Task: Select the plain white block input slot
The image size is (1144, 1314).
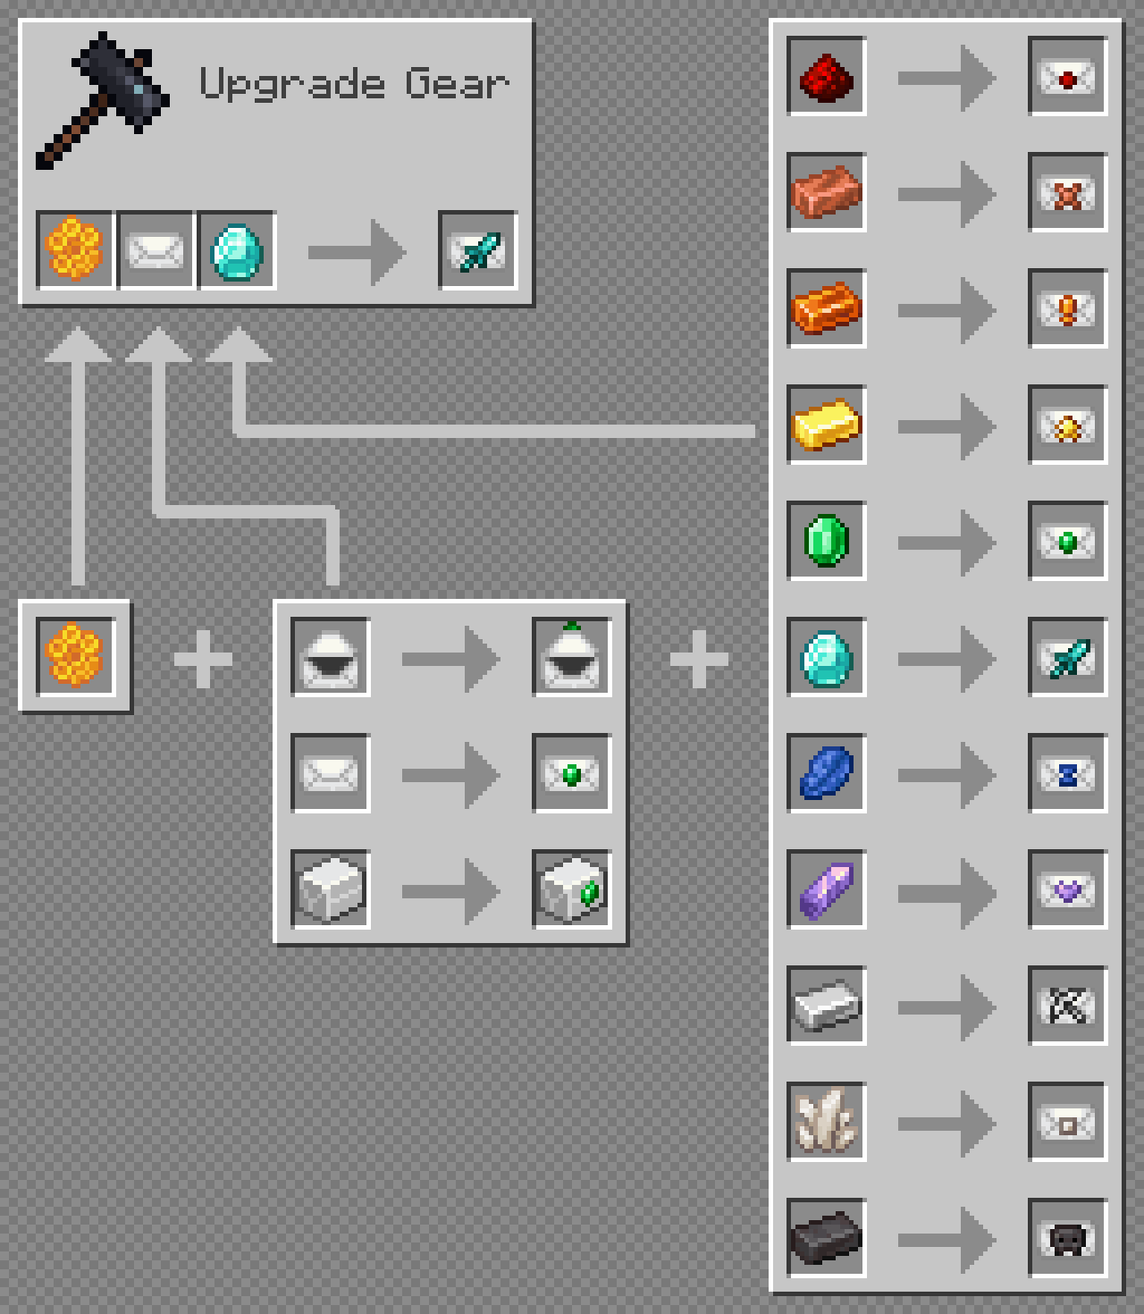Action: pos(331,889)
